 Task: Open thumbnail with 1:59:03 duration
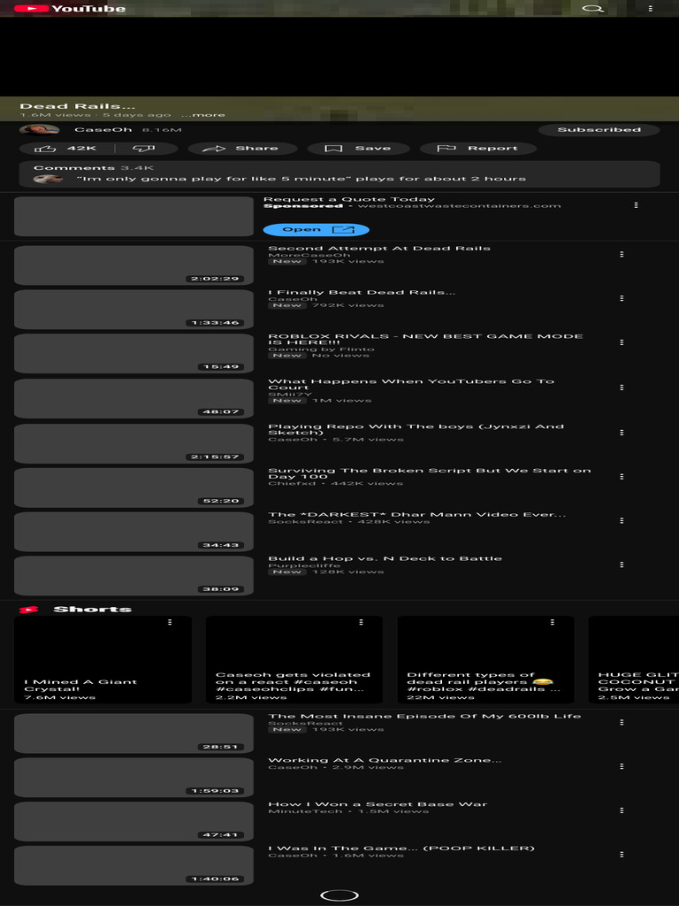(x=134, y=778)
